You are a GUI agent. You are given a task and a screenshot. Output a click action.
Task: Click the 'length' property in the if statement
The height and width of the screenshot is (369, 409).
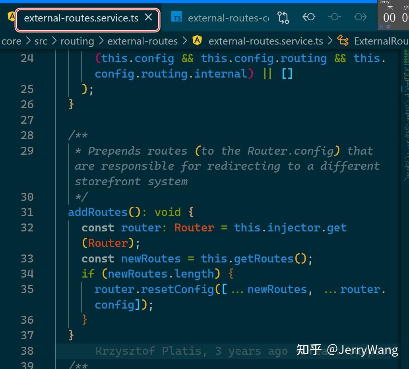click(x=194, y=274)
